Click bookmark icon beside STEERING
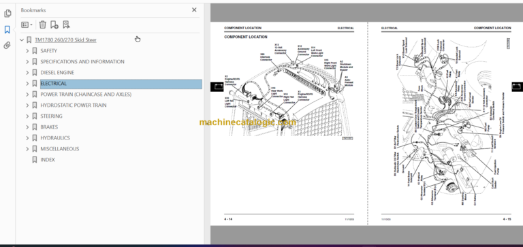 tap(34, 116)
